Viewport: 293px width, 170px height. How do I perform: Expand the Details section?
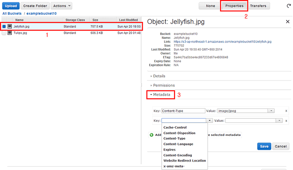[x=159, y=76]
